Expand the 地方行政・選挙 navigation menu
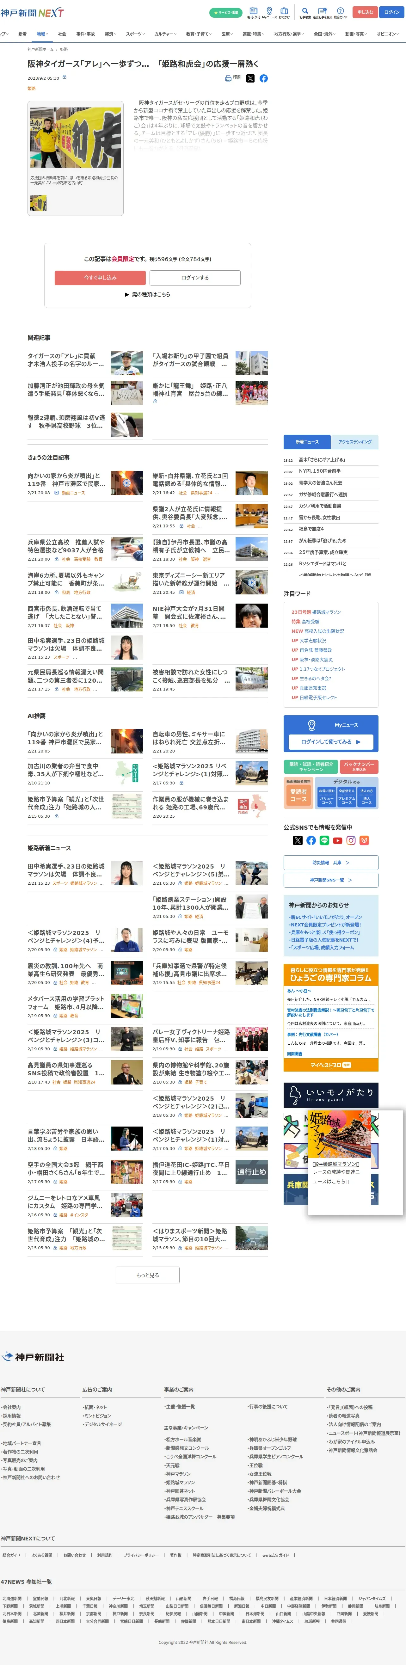Image resolution: width=406 pixels, height=1665 pixels. click(x=289, y=34)
